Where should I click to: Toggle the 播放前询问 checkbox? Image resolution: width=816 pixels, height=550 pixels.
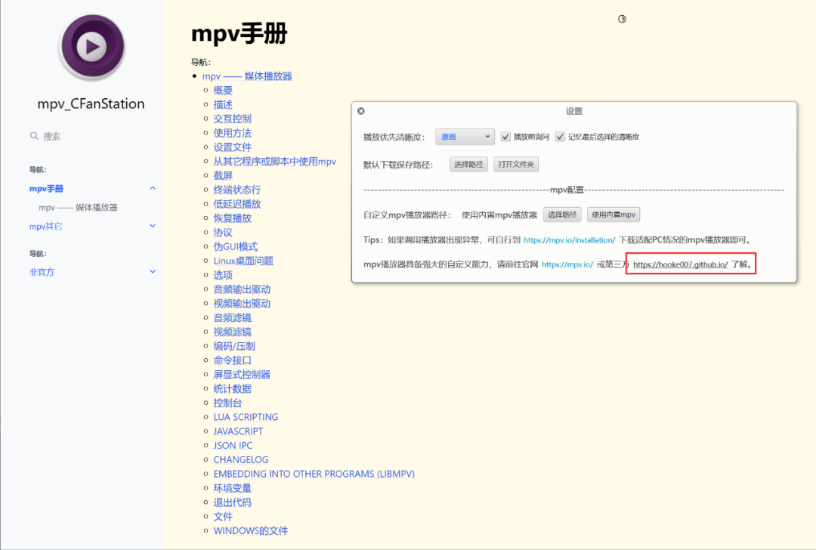pos(506,137)
